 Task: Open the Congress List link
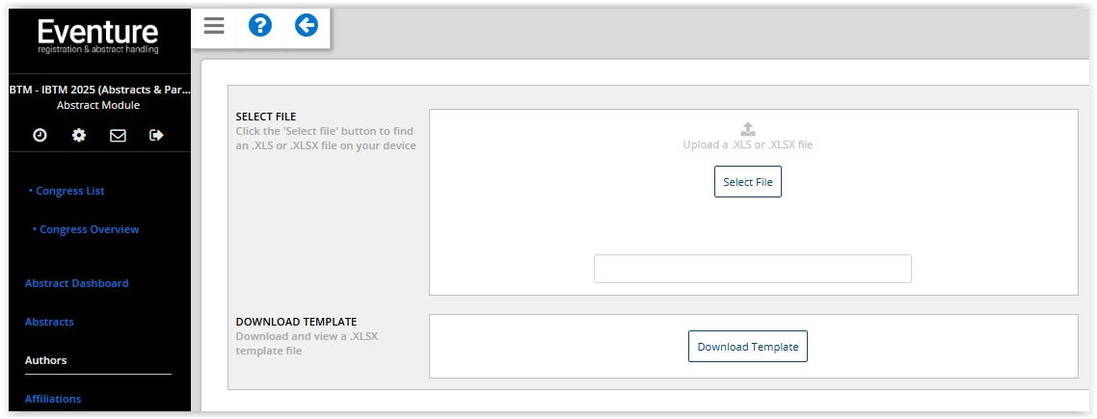click(69, 191)
